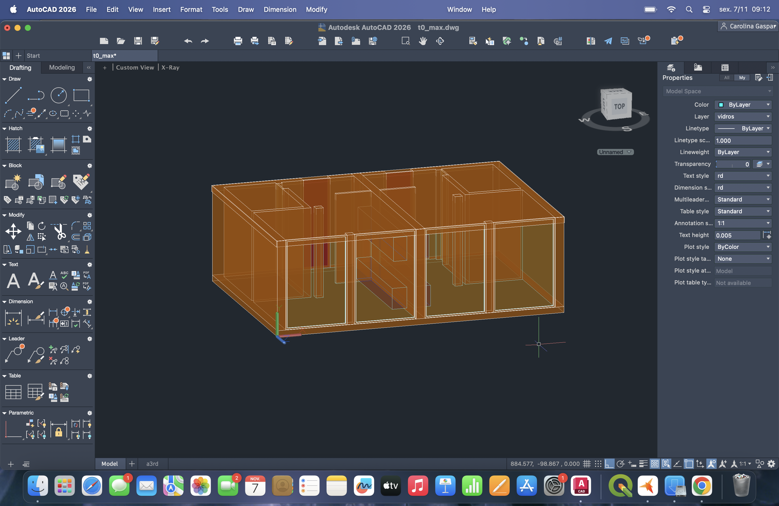This screenshot has width=779, height=506.
Task: Toggle ortho mode in status bar
Action: pyautogui.click(x=609, y=464)
